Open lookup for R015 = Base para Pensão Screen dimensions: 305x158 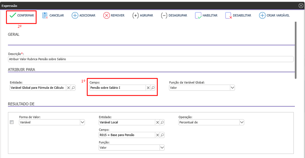click(x=162, y=135)
